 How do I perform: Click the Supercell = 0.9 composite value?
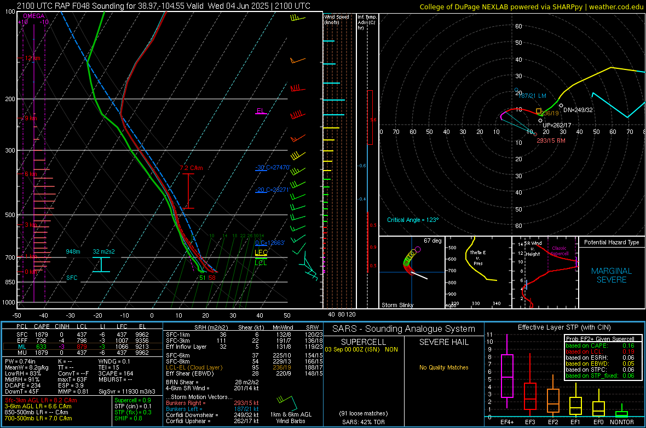[x=132, y=400]
